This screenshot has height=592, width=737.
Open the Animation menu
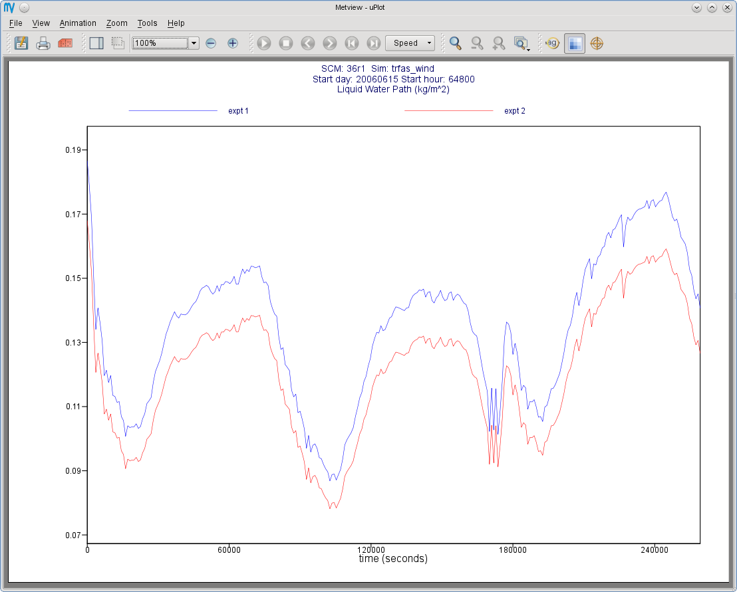78,23
